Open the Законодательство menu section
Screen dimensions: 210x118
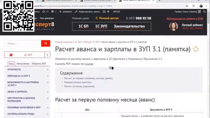point(129,26)
